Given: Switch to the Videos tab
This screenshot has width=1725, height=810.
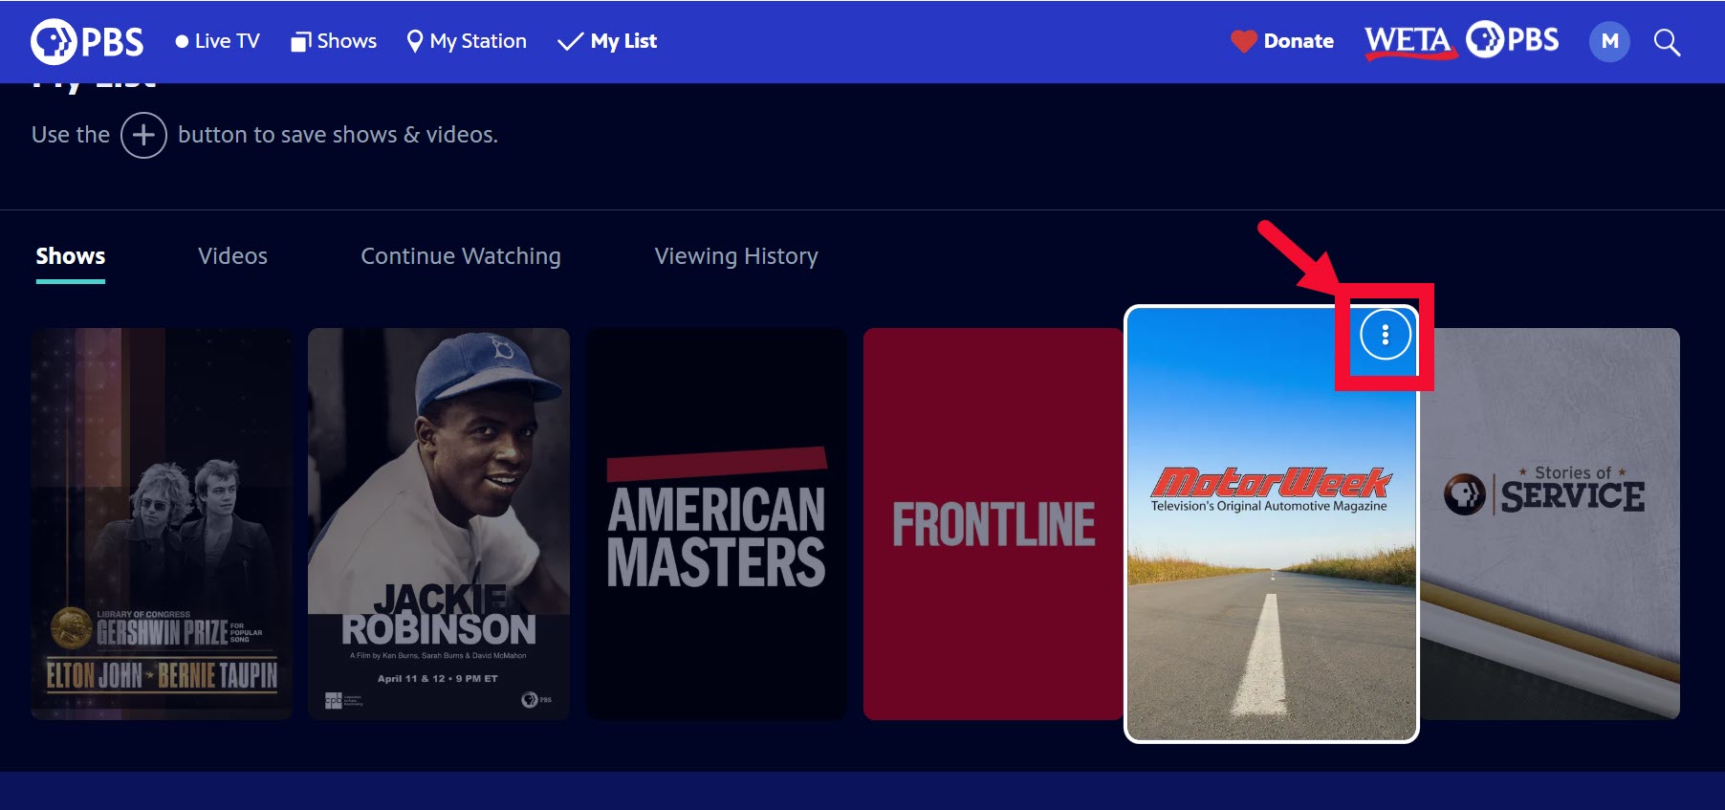Looking at the screenshot, I should tap(232, 256).
